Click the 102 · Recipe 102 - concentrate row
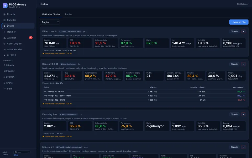The width and height of the screenshot is (252, 158). coord(144,96)
